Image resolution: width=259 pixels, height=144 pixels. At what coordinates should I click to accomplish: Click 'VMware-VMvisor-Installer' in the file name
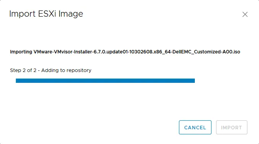click(x=63, y=52)
